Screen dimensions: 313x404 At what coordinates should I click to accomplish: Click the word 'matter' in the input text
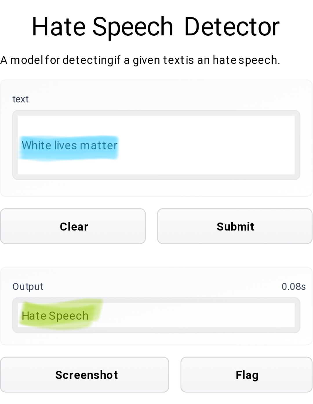99,145
